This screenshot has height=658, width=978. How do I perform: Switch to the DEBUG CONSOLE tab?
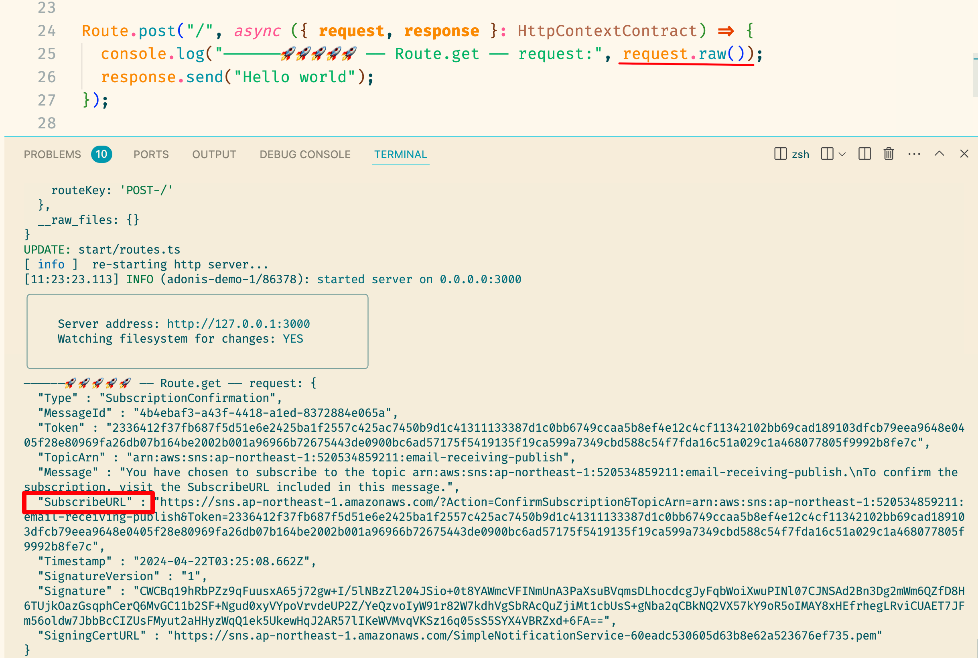click(305, 154)
